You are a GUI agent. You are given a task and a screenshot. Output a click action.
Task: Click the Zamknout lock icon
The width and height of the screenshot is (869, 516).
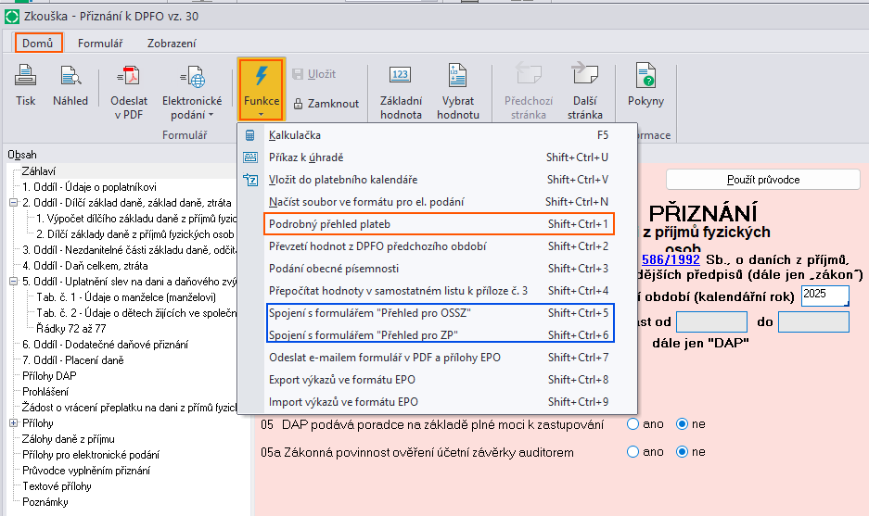click(300, 104)
